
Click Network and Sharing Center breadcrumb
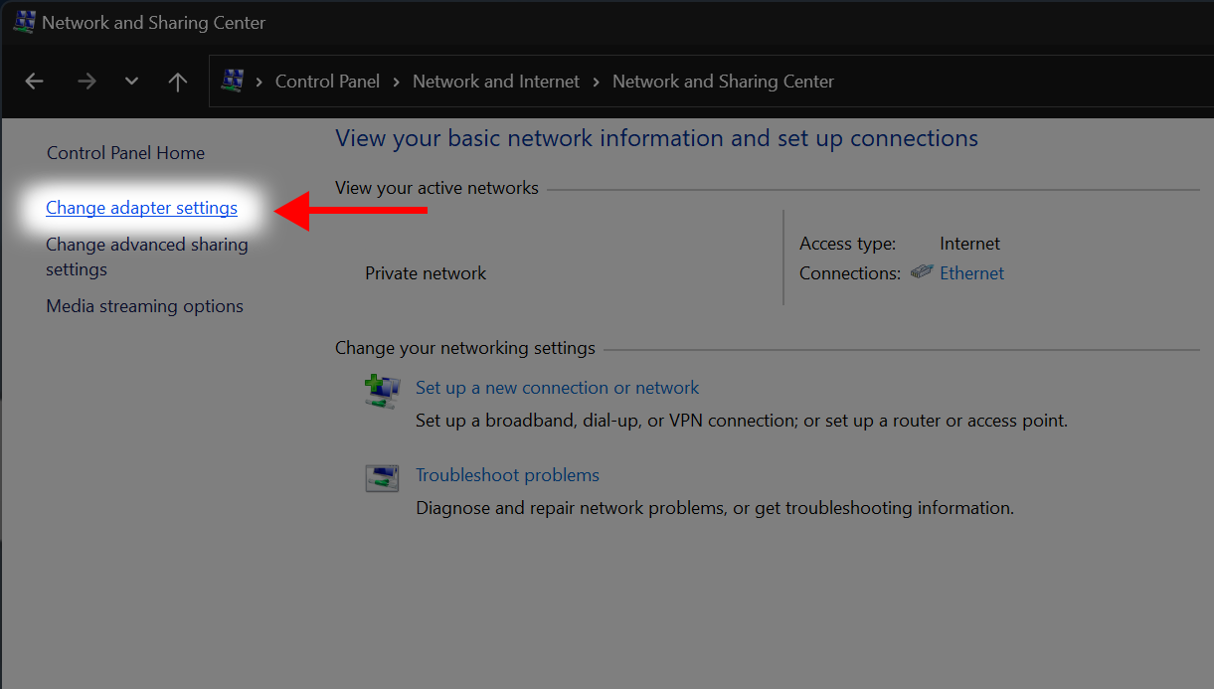click(x=723, y=82)
